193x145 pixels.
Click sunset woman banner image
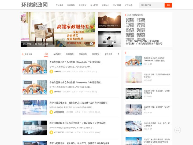(x=109, y=20)
